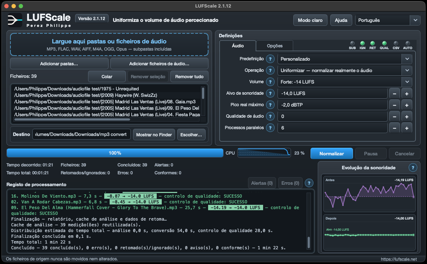
Task: Open help for Operação setting
Action: coord(270,70)
